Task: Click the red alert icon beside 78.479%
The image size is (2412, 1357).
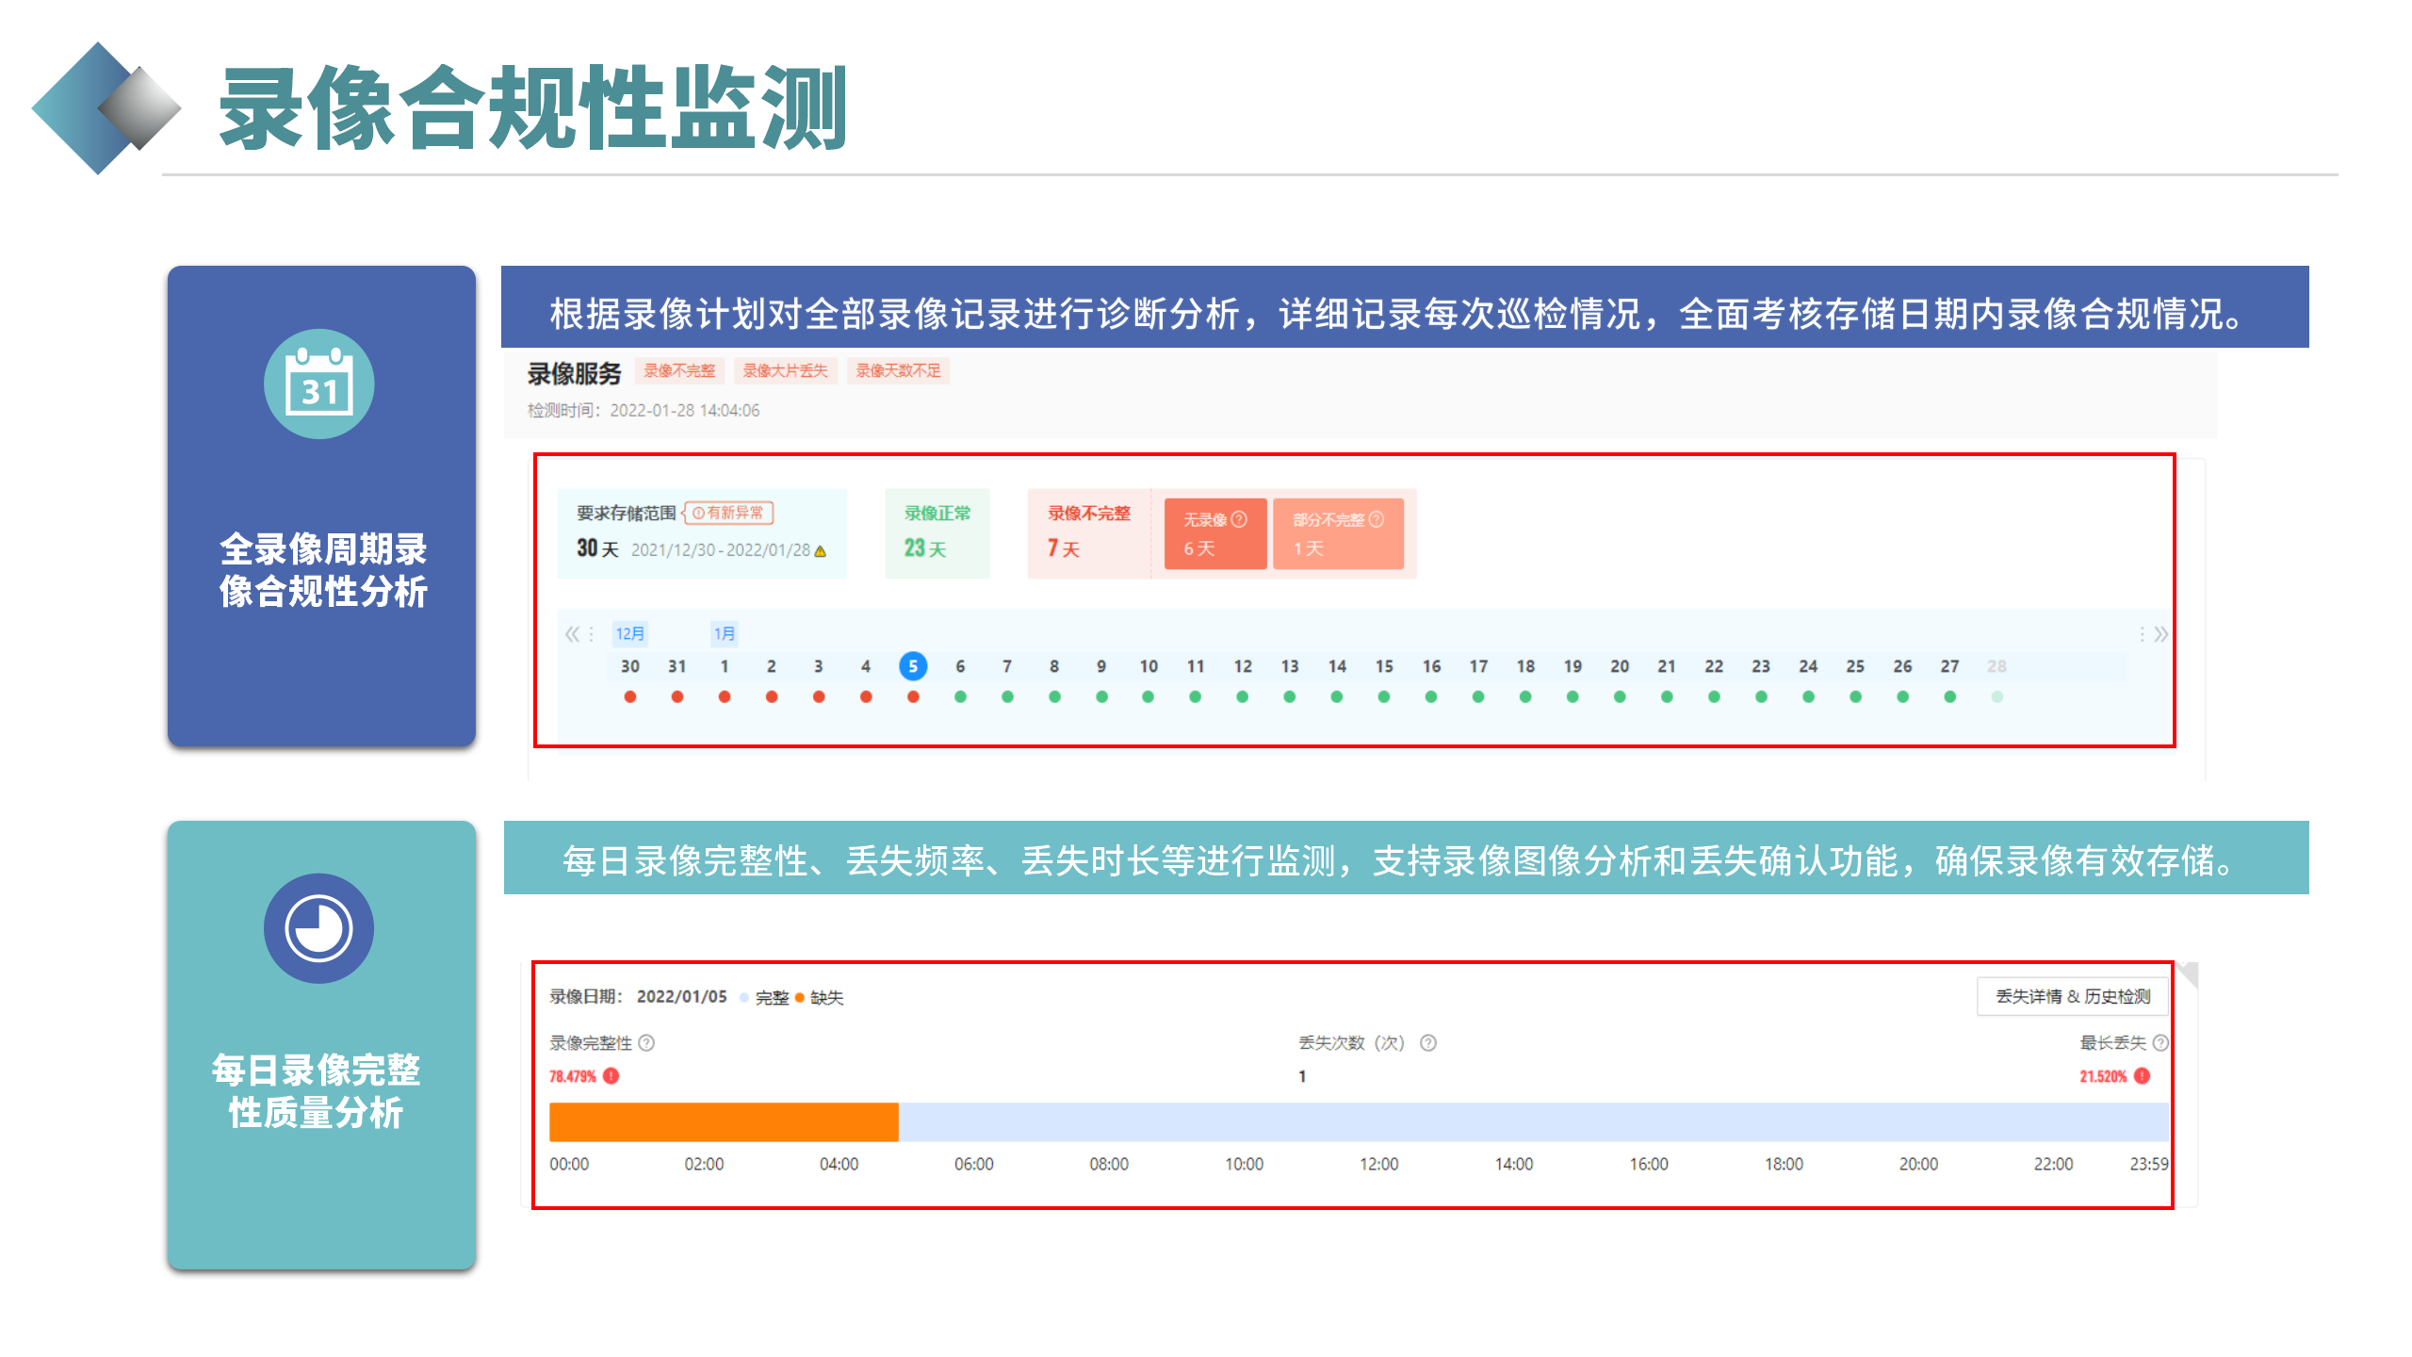Action: [x=611, y=1074]
